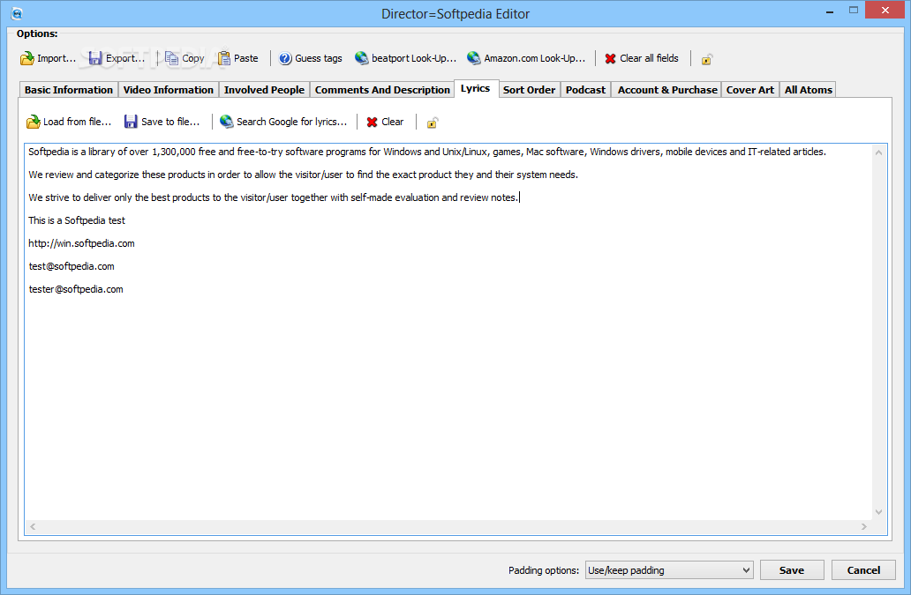Click the horizontal scrollbar left arrow

point(33,526)
